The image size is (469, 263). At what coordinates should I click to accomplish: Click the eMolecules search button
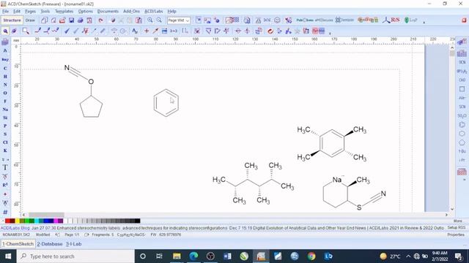click(324, 20)
